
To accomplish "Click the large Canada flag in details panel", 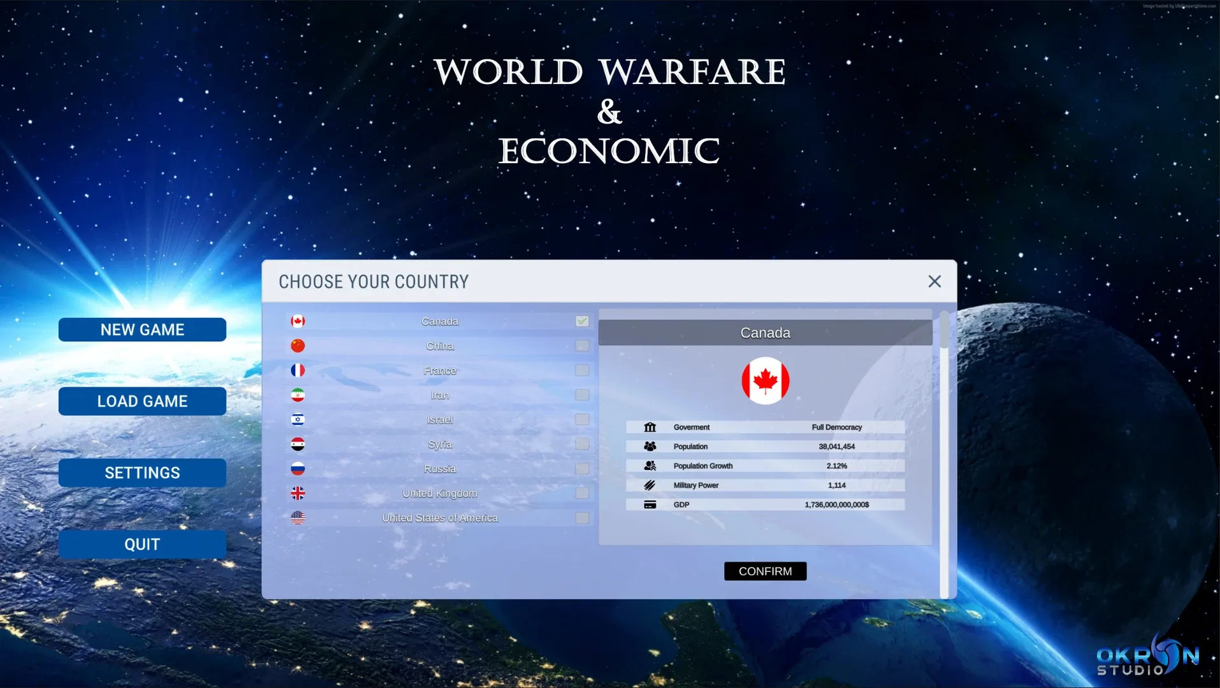I will (765, 381).
